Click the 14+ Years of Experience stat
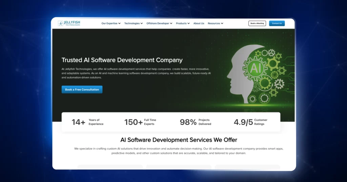 coord(88,122)
